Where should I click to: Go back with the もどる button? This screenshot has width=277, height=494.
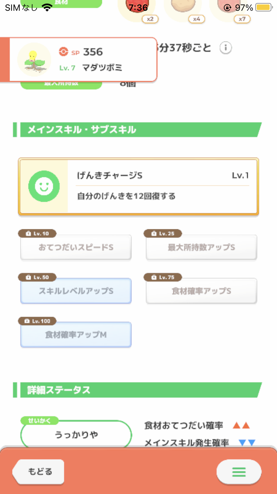pos(38,472)
